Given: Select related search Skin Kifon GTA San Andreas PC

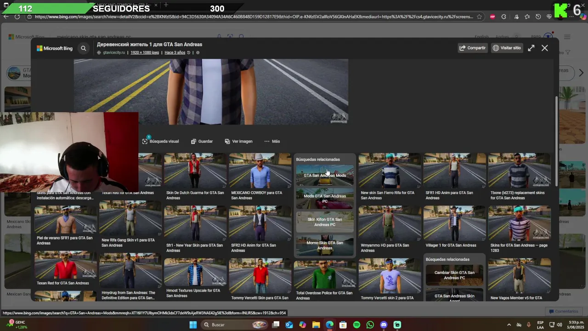Looking at the screenshot, I should pos(325,222).
